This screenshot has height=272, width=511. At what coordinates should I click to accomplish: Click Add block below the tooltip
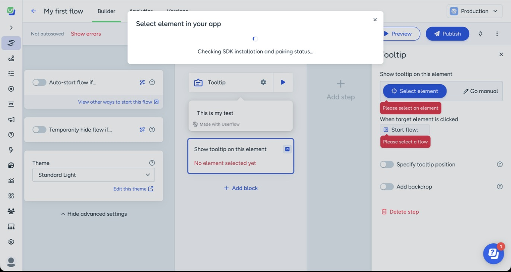(x=241, y=188)
